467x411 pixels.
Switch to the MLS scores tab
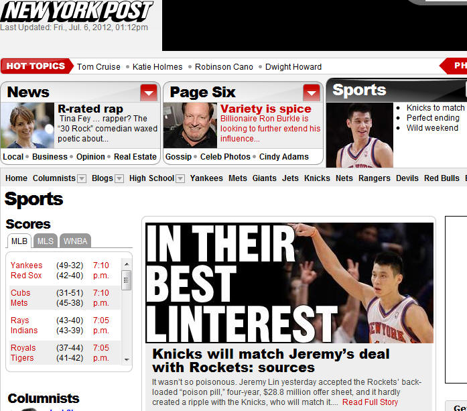46,241
